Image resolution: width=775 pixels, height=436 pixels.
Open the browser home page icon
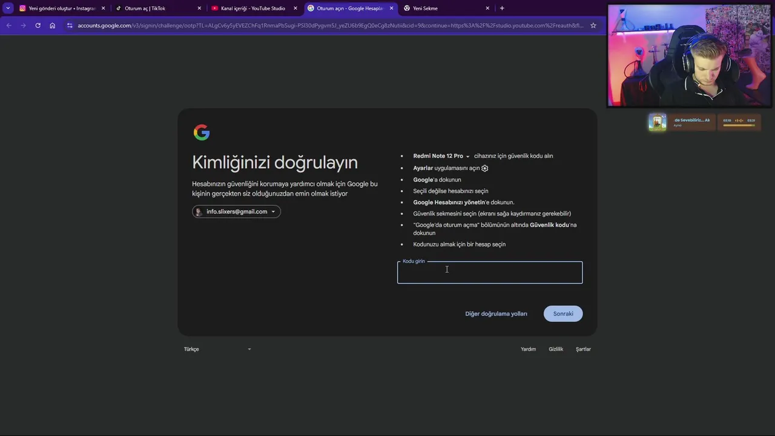(x=52, y=25)
